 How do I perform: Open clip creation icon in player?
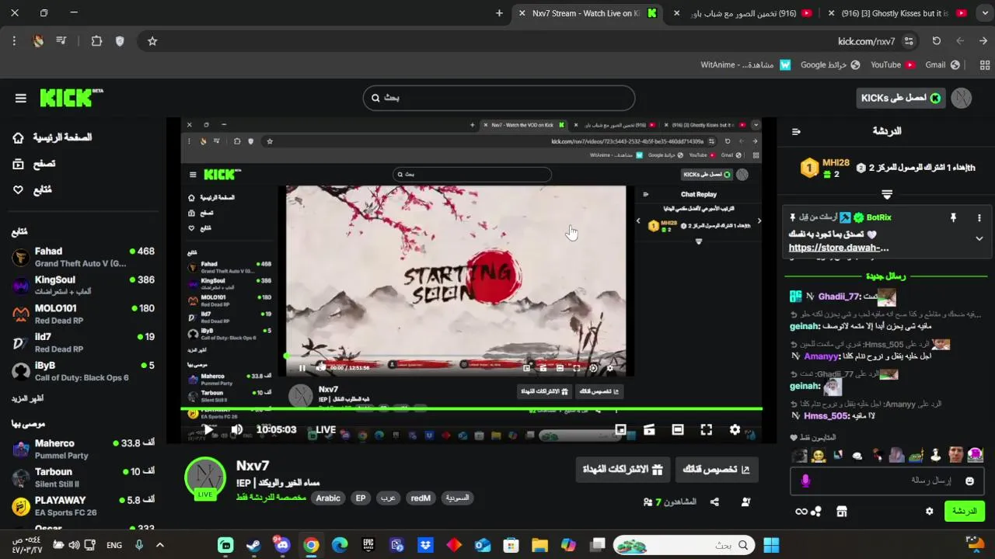click(x=649, y=429)
